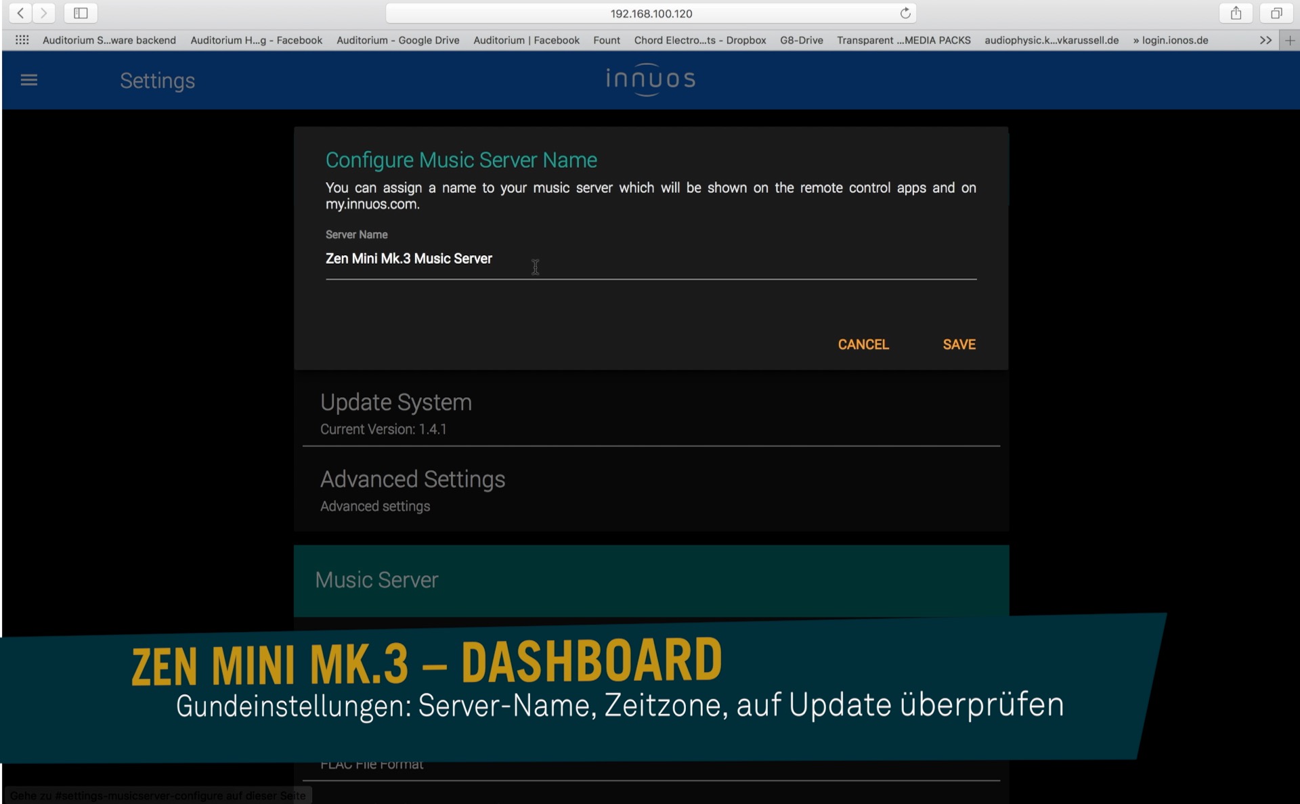Open the G8-Drive bookmark

pos(802,40)
